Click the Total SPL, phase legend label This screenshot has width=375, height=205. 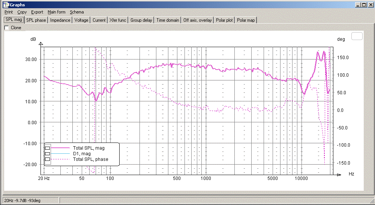91,159
